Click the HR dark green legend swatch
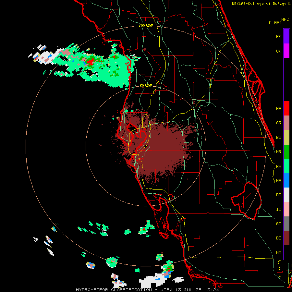The width and height of the screenshot is (292, 292). 286,152
